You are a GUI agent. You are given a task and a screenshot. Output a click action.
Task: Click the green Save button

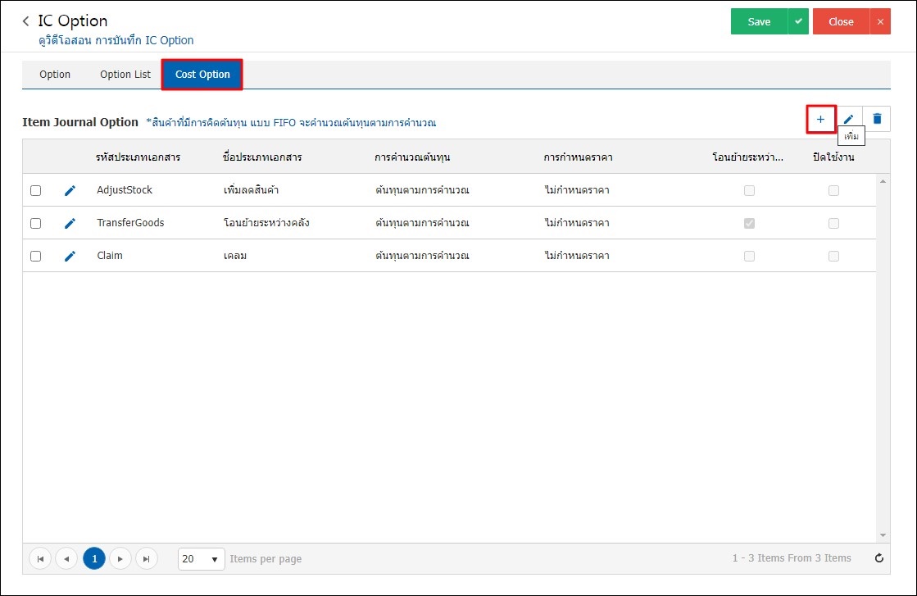tap(759, 21)
